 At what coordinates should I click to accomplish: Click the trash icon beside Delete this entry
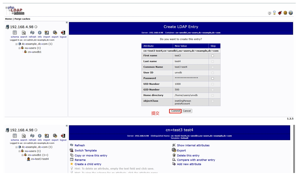tap(174, 155)
